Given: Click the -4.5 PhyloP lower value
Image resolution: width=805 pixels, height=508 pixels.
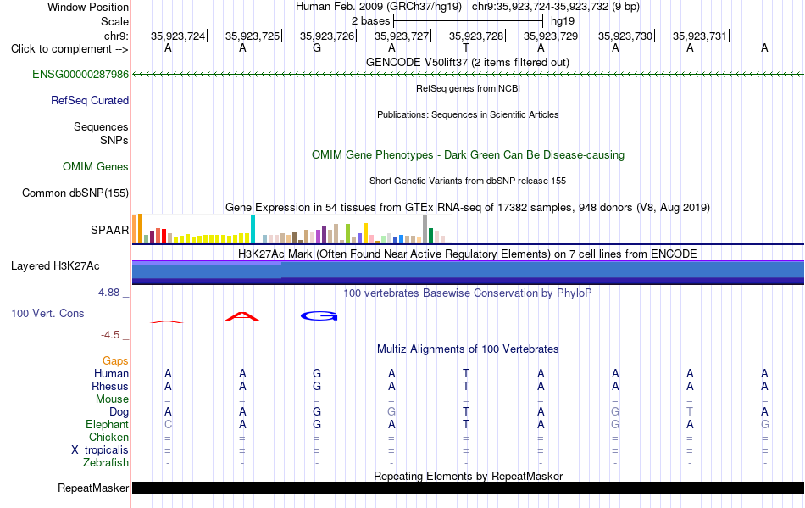Looking at the screenshot, I should pyautogui.click(x=110, y=335).
